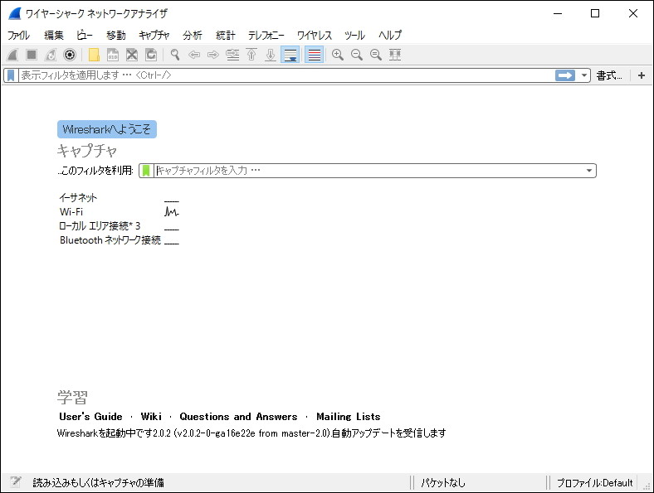This screenshot has width=654, height=493.
Task: Click the reload capture file icon
Action: (151, 55)
